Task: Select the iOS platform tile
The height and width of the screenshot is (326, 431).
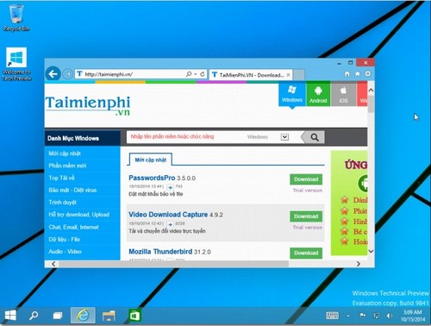Action: point(343,94)
